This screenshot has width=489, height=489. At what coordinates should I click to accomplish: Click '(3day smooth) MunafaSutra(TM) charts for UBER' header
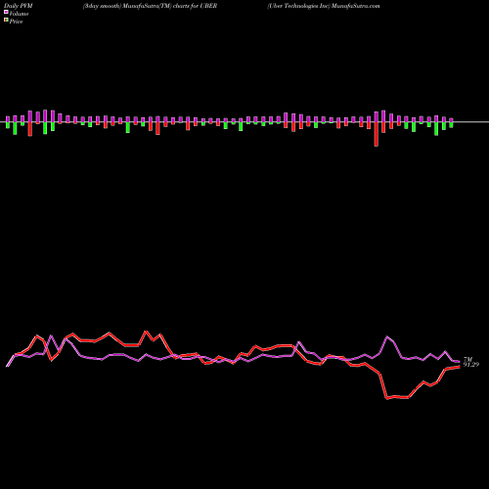150,6
